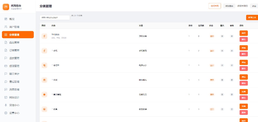258x122 pixels.
Task: Click the 男 icon of 男装 row
Action: (44, 80)
